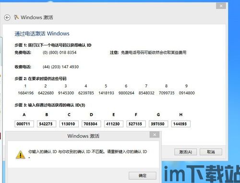The width and height of the screenshot is (240, 183).
Task: Click the toll-free number (0) (800) 018 8354
Action: pyautogui.click(x=60, y=53)
